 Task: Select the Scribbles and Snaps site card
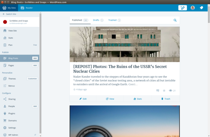coord(20,22)
